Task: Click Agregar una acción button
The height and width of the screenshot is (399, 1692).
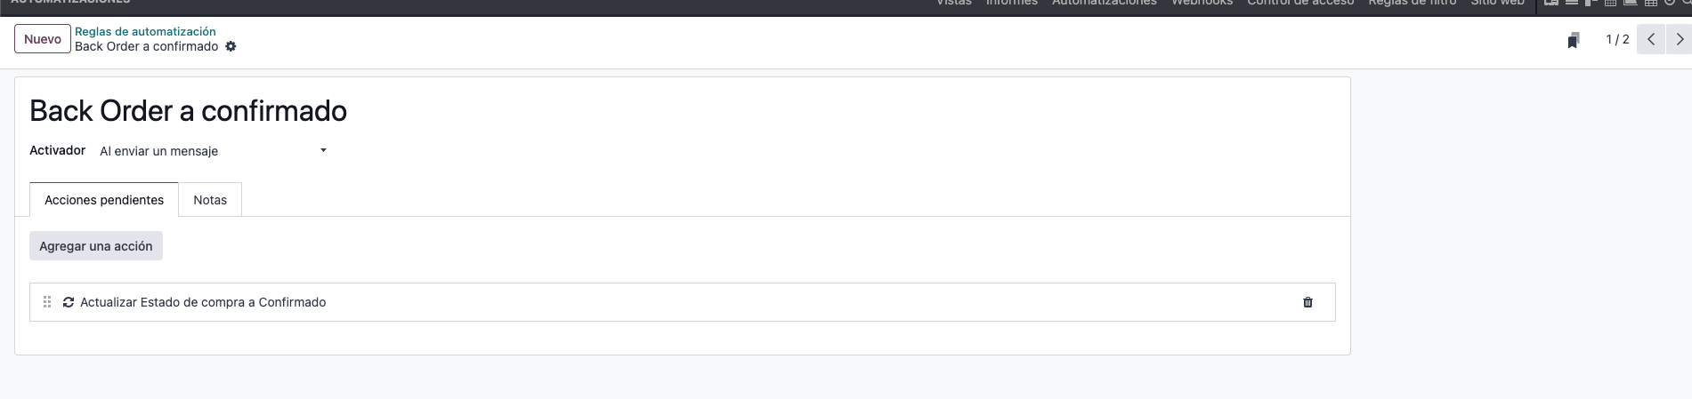Action: [96, 246]
